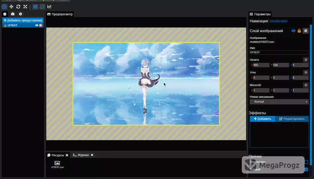Open the performance chart icon
Viewport: 314px width, 179px height.
point(49,7)
